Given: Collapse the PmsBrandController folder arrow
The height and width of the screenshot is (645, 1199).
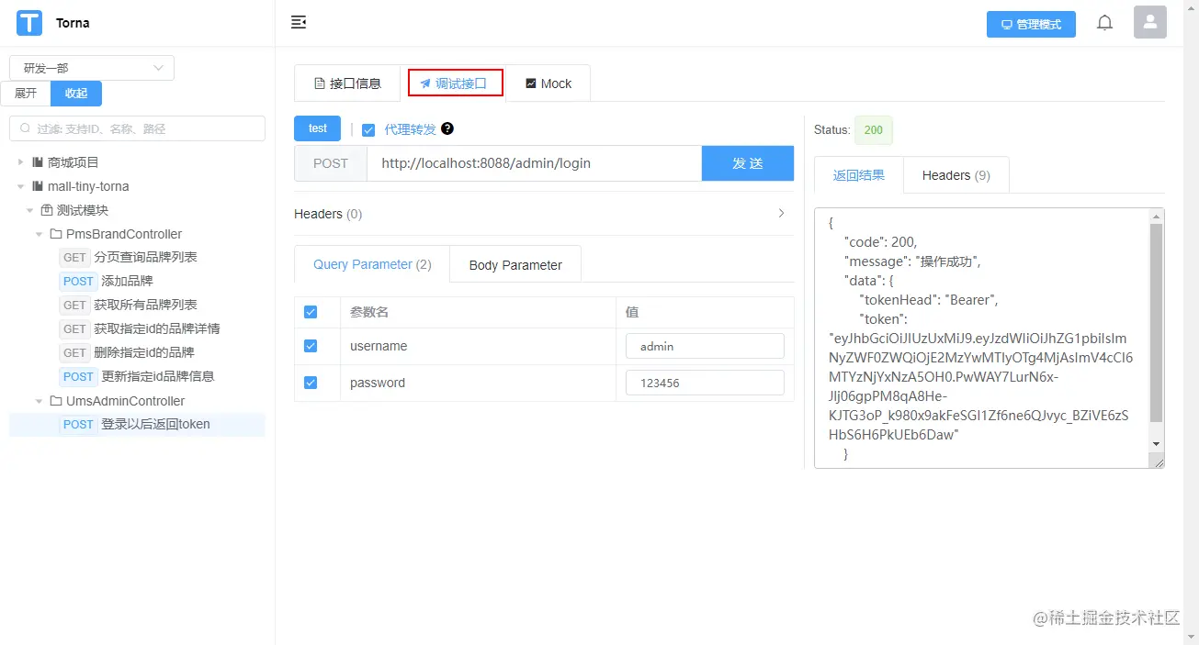Looking at the screenshot, I should 40,234.
